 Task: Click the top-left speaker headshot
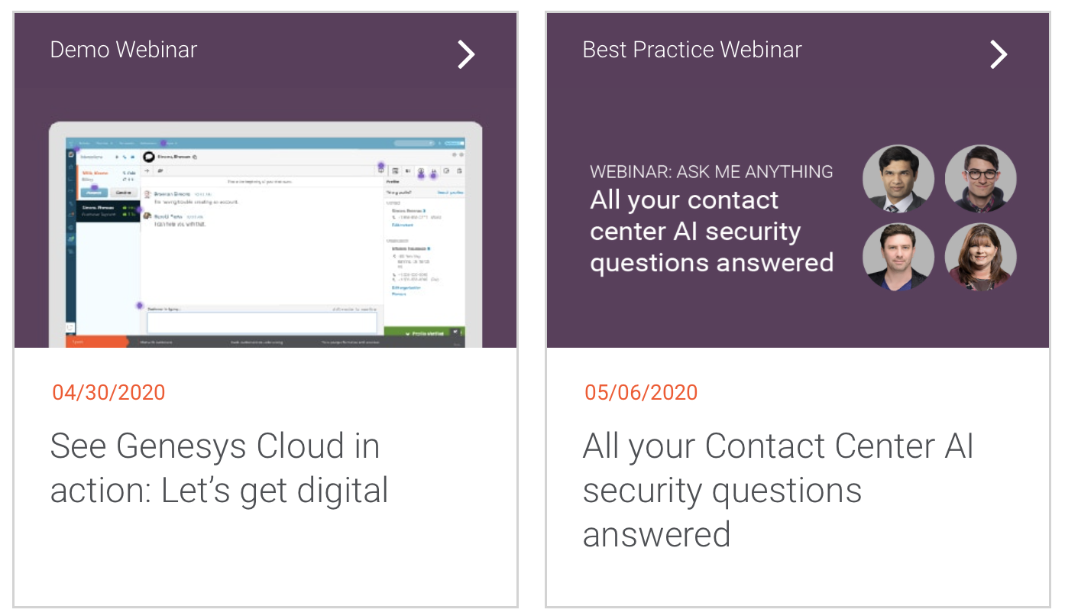click(x=898, y=181)
